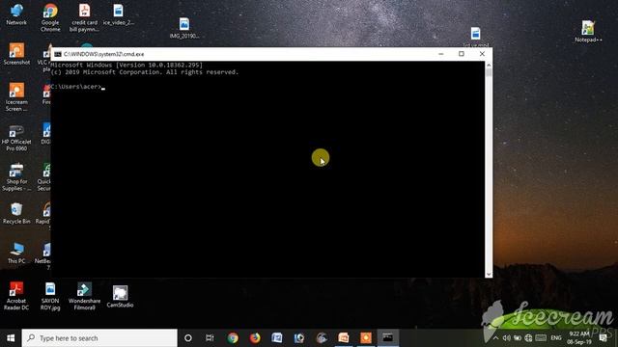Click the Type here to search box
The width and height of the screenshot is (618, 347).
(99, 338)
